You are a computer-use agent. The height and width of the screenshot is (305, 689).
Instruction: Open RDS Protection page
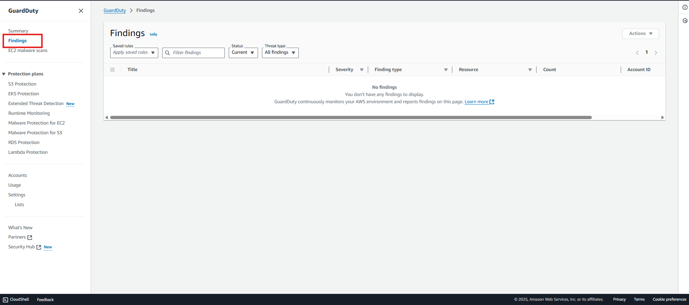coord(24,143)
